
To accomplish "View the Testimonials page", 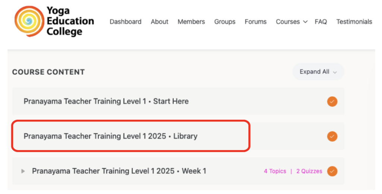I will click(x=354, y=22).
